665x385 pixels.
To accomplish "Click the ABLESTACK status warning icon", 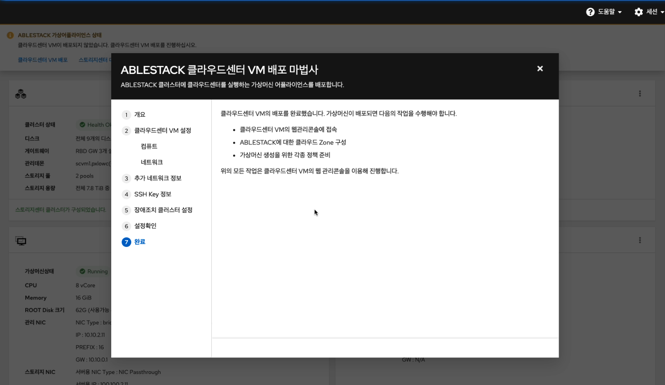I will pos(10,35).
